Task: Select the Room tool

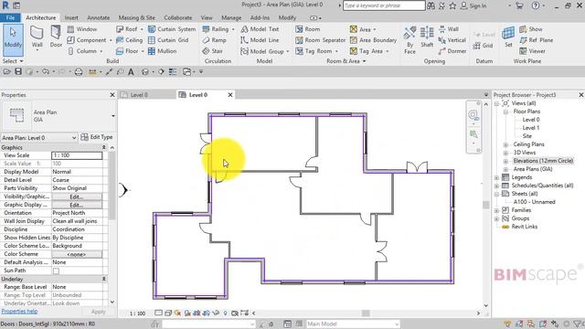Action: [x=308, y=29]
